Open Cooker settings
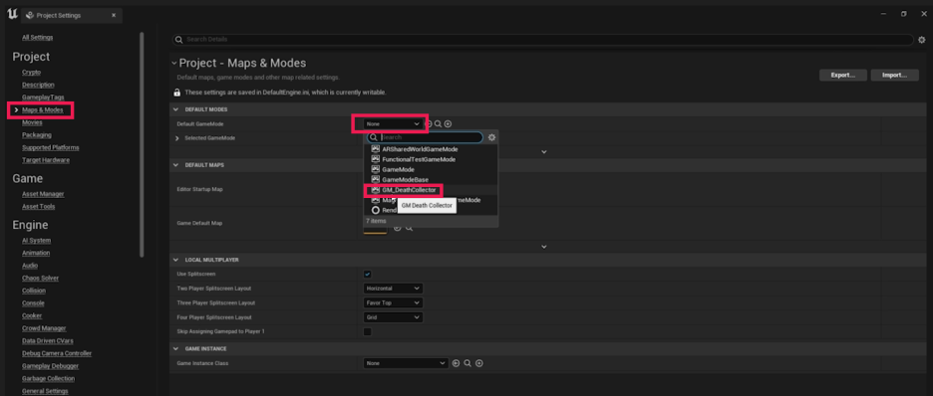 (x=32, y=315)
